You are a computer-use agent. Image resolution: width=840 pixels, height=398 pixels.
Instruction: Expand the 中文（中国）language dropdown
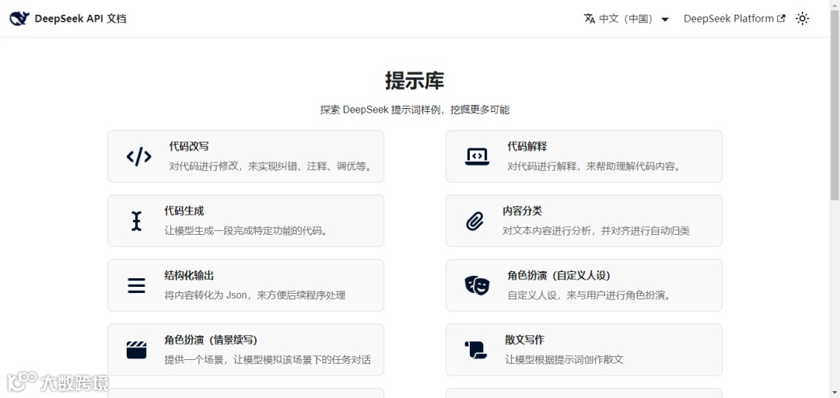[626, 19]
